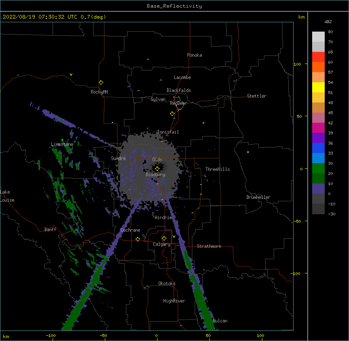Click yellow v marker northwest of RockyMH
The width and height of the screenshot is (349, 341).
(71, 75)
